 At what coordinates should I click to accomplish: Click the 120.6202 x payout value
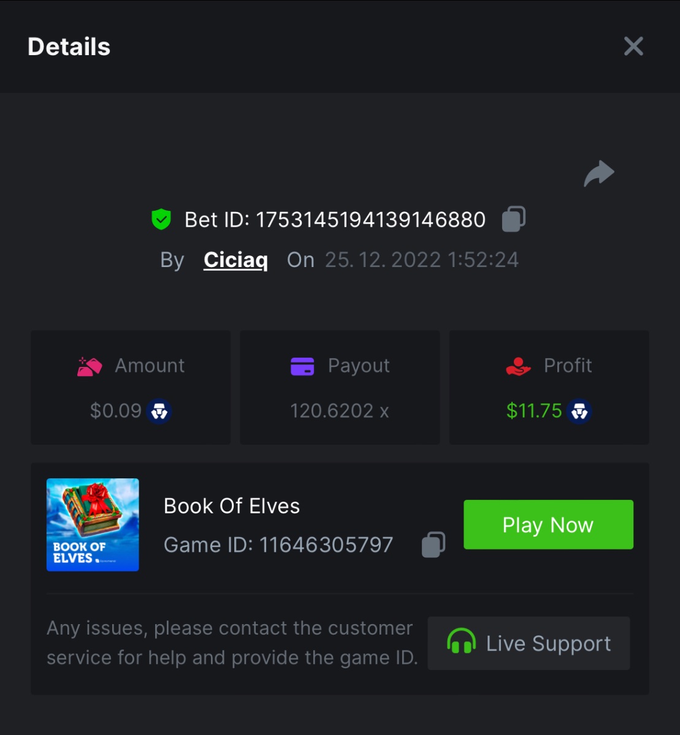click(339, 411)
